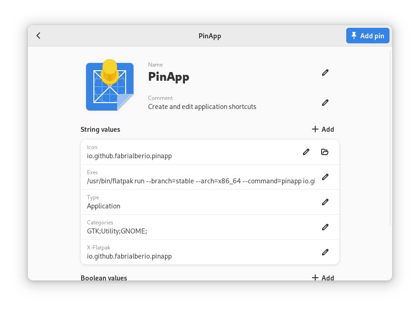The height and width of the screenshot is (311, 420).
Task: Click the blue Add pin button
Action: click(x=368, y=36)
